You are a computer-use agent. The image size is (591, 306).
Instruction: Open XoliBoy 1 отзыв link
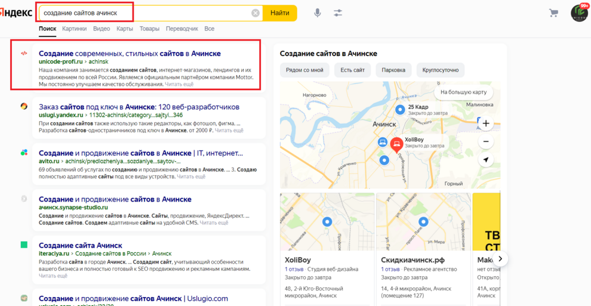tap(294, 270)
